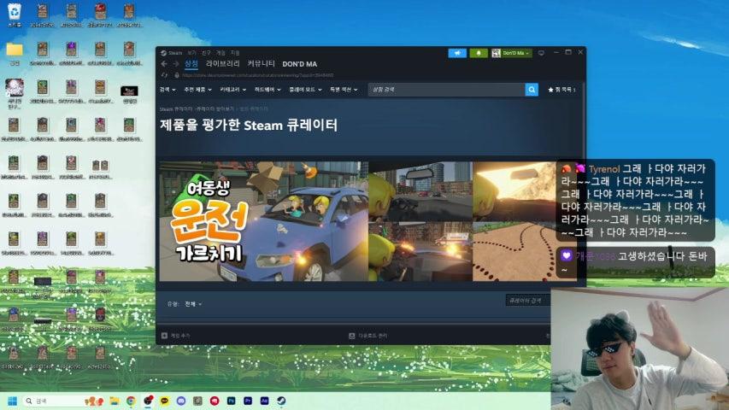The width and height of the screenshot is (729, 410).
Task: Open the DON'D MA profile tab
Action: pos(299,64)
